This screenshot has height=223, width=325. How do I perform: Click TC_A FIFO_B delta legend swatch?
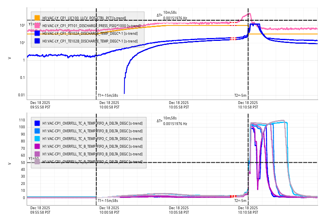pyautogui.click(x=37, y=131)
